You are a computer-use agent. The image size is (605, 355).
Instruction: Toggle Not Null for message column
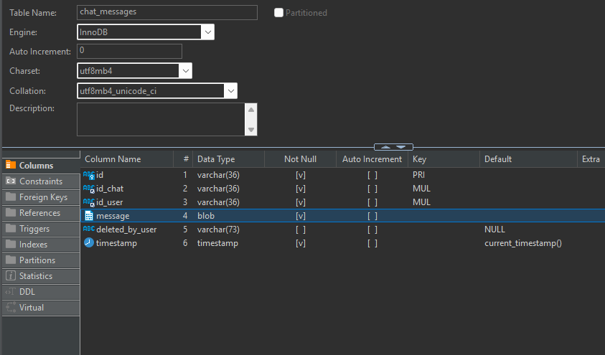click(301, 216)
